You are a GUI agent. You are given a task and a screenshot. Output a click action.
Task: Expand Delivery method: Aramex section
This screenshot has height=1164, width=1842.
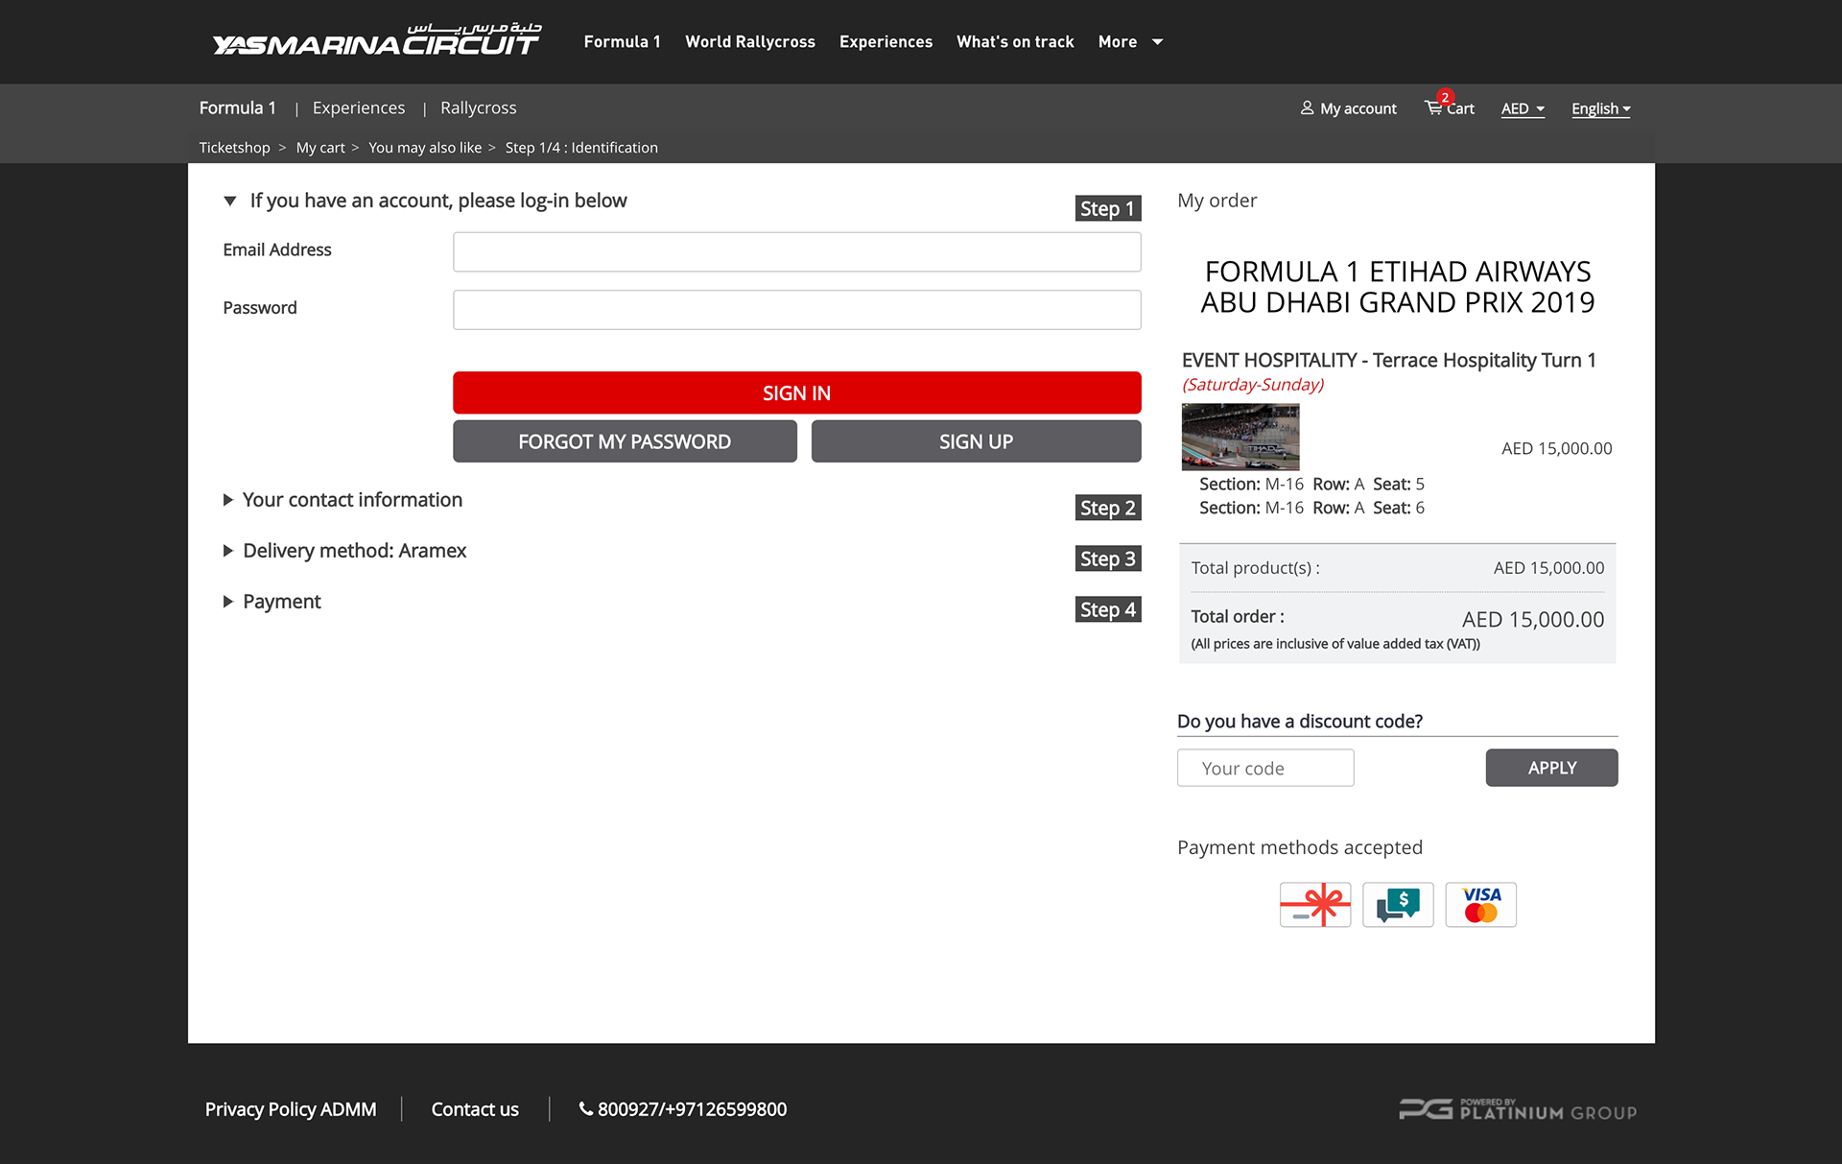pos(228,551)
